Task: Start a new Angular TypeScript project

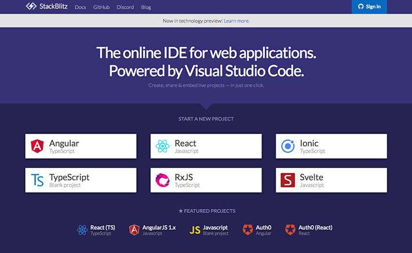Action: 81,146
